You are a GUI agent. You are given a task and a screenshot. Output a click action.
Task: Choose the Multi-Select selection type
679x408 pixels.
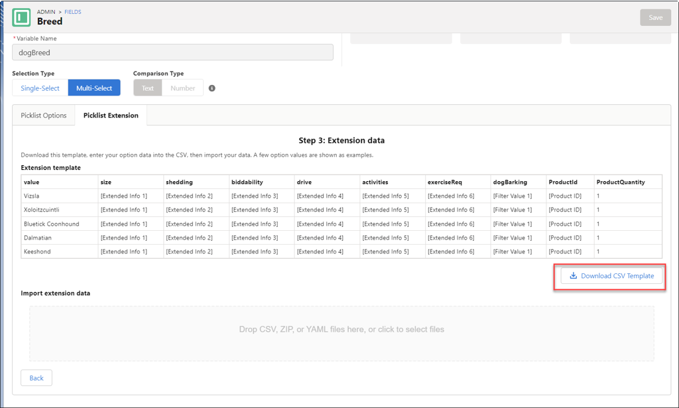click(94, 88)
